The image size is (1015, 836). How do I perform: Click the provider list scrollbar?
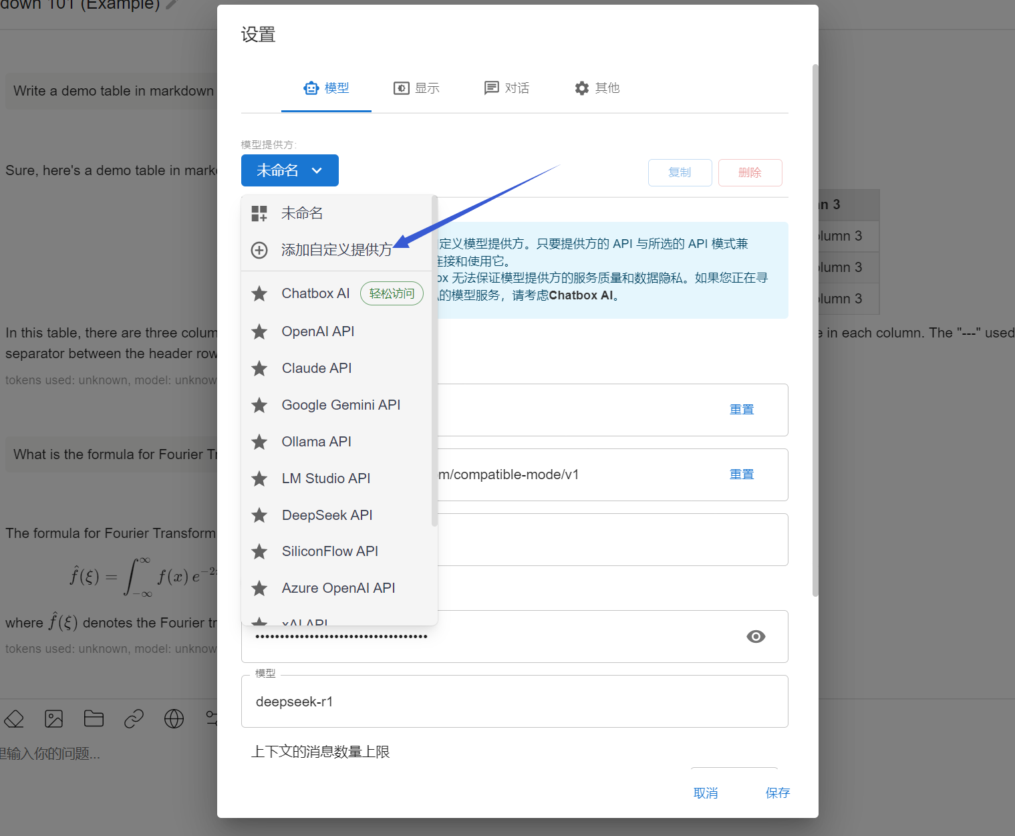pyautogui.click(x=435, y=361)
